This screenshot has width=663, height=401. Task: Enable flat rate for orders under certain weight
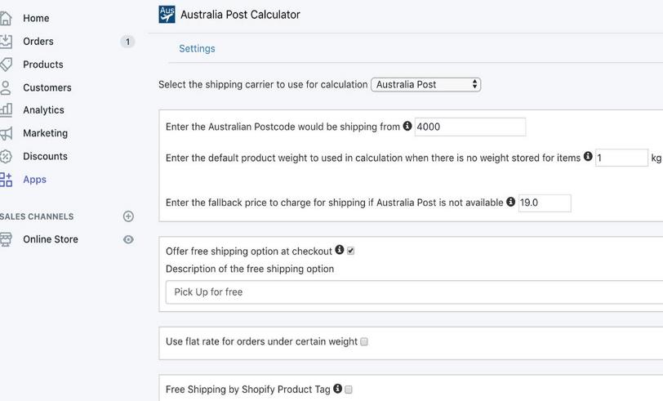click(x=364, y=341)
